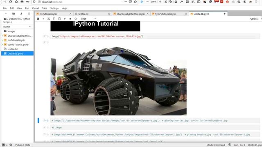Bookmark this page with the star icon
Screen dimensions: 262x147
pyautogui.click(x=136, y=2)
